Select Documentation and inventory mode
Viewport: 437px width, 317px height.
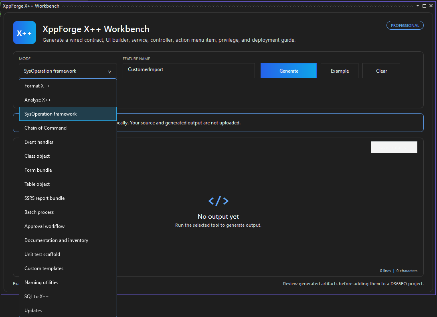68,240
